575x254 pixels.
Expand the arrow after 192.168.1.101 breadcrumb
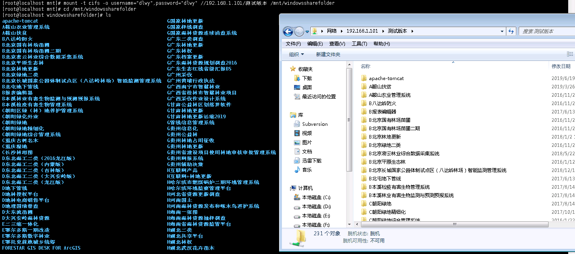[x=383, y=31]
